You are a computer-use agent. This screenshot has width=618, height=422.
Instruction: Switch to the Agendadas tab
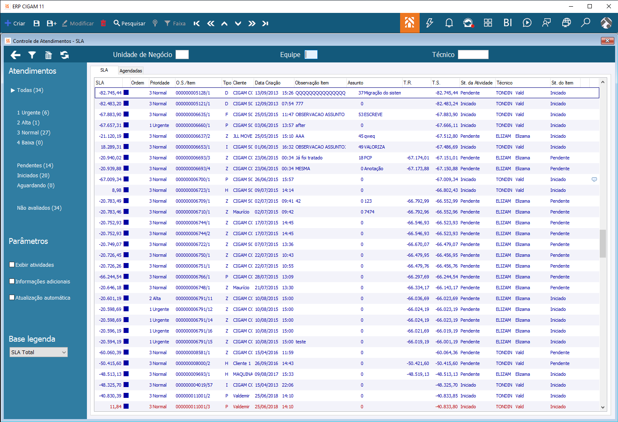click(x=131, y=71)
